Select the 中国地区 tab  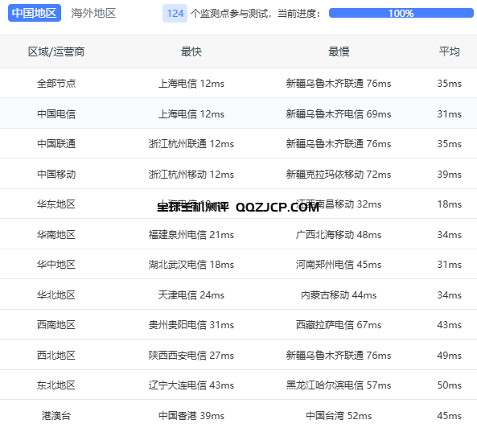pyautogui.click(x=35, y=13)
